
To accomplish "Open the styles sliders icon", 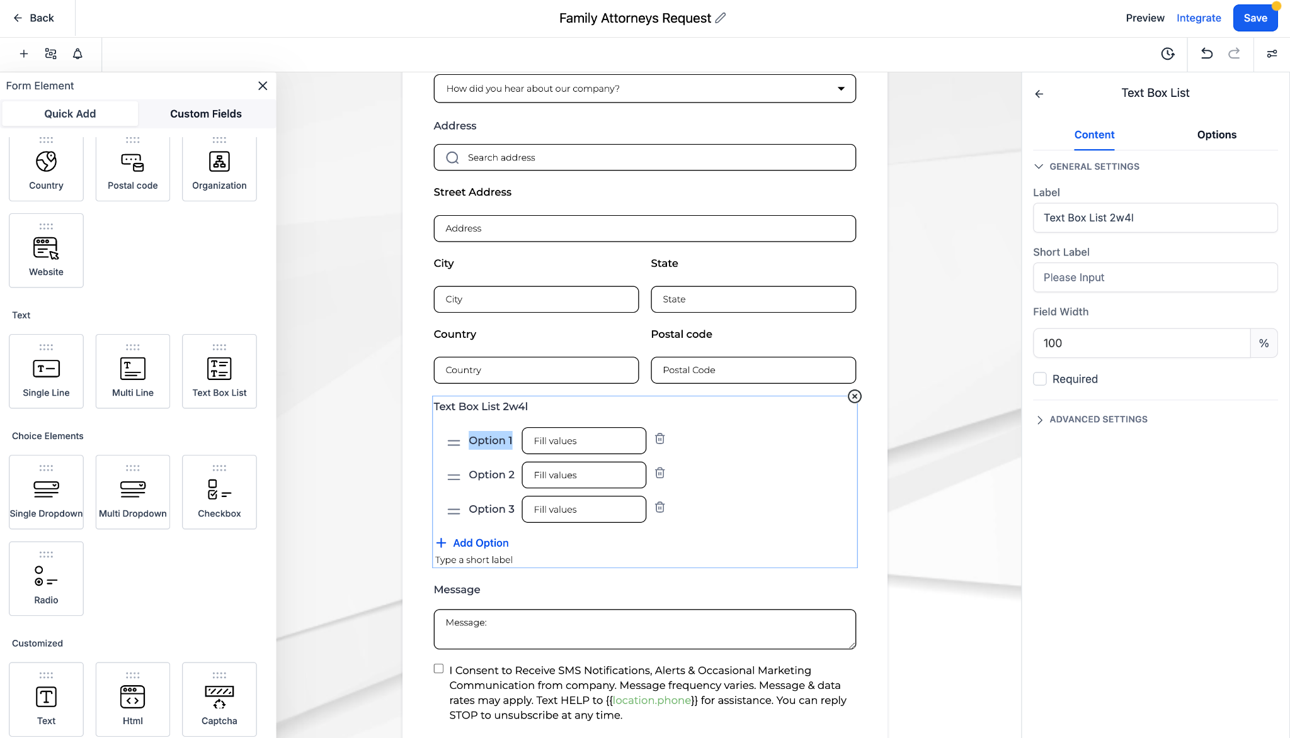I will pos(1272,53).
